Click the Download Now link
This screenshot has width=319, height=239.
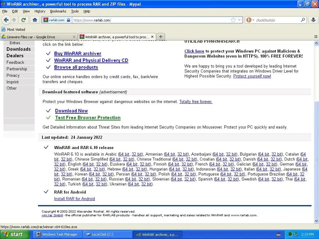[71, 111]
